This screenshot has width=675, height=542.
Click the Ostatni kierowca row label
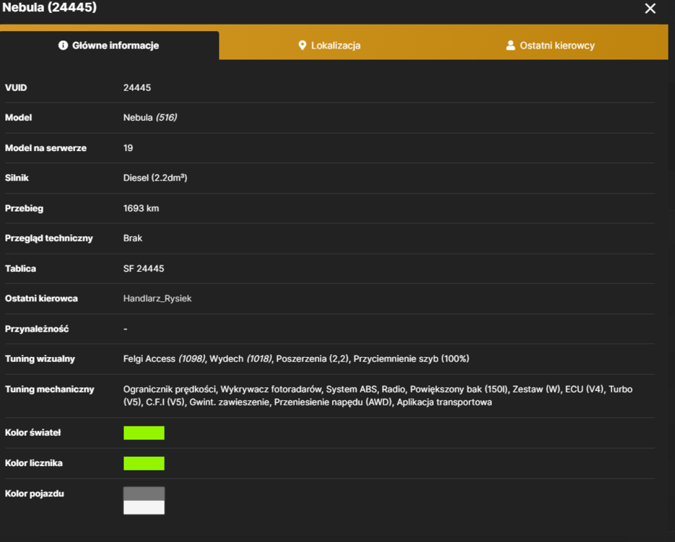(41, 298)
